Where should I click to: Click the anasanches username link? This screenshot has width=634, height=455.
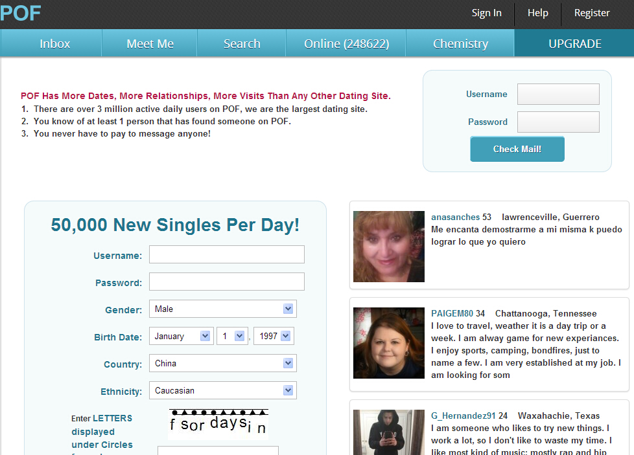click(455, 217)
